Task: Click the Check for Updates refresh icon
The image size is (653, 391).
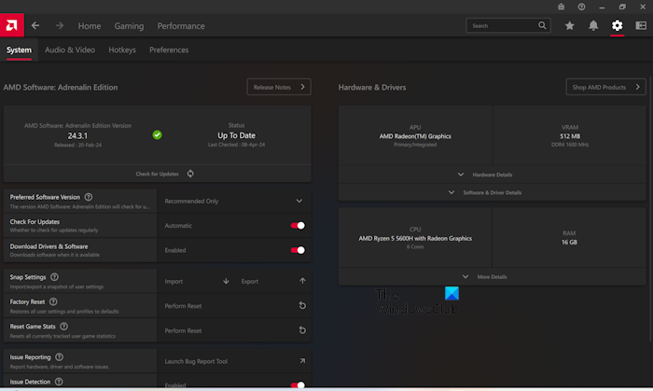Action: click(190, 174)
